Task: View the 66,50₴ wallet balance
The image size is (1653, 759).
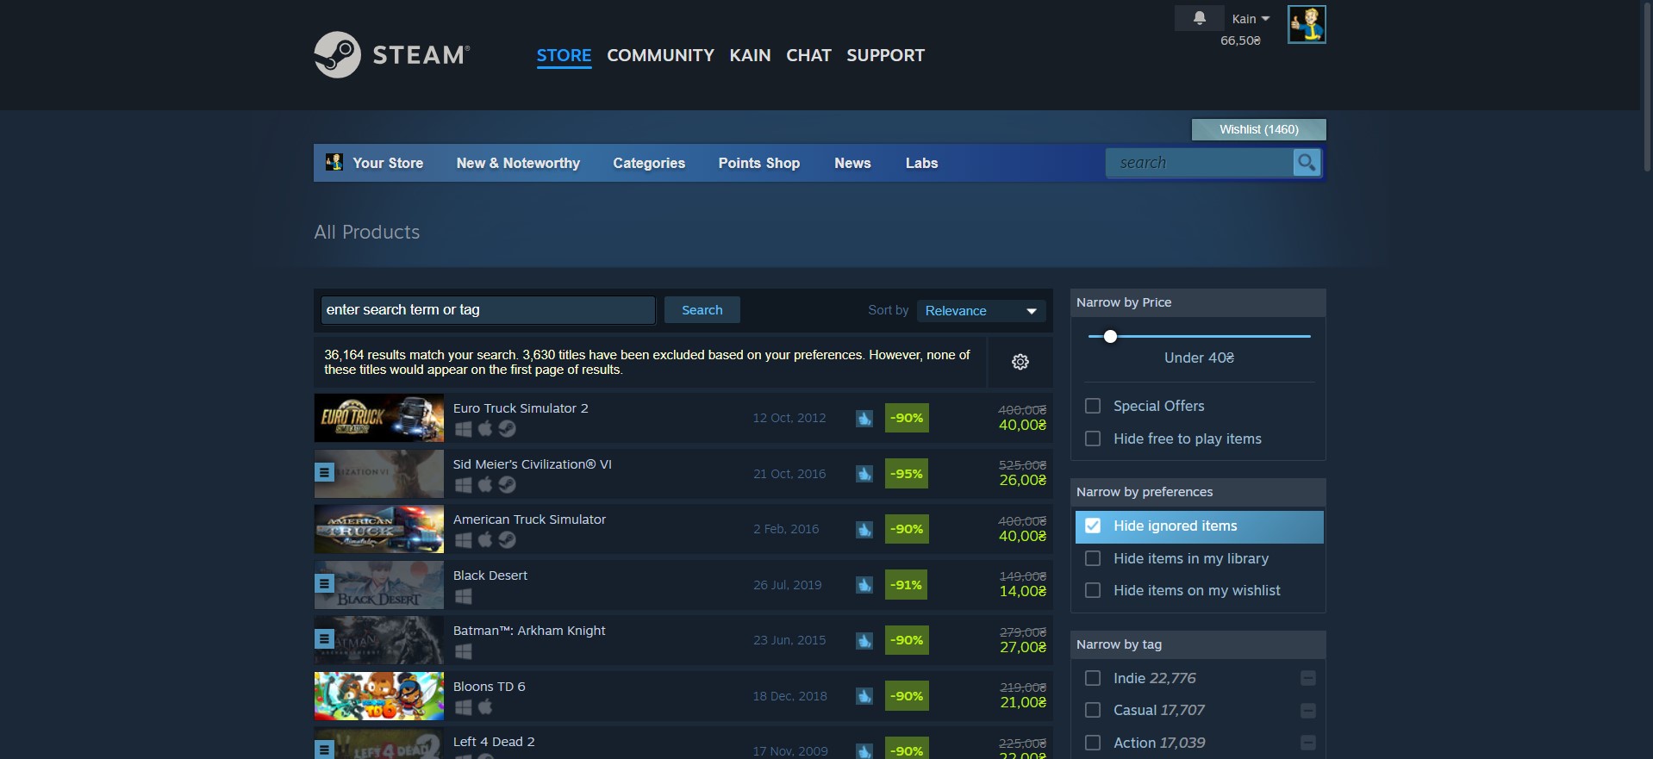Action: (1240, 40)
